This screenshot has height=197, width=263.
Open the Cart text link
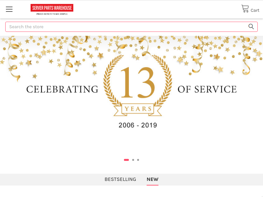click(255, 11)
